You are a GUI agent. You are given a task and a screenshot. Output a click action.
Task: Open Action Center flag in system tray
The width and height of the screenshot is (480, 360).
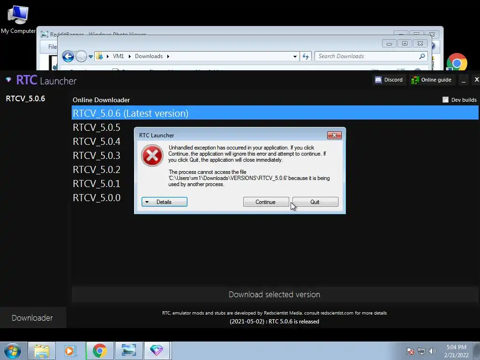410,351
